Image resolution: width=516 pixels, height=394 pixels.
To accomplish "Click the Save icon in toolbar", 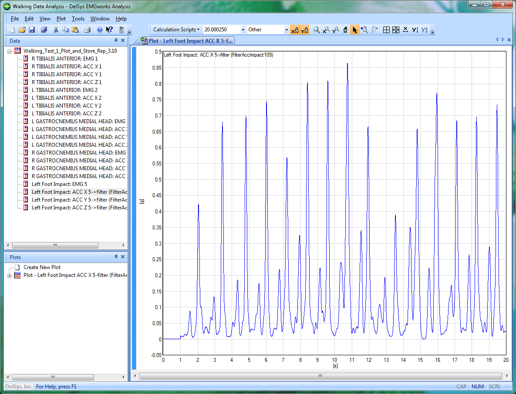I will [32, 30].
